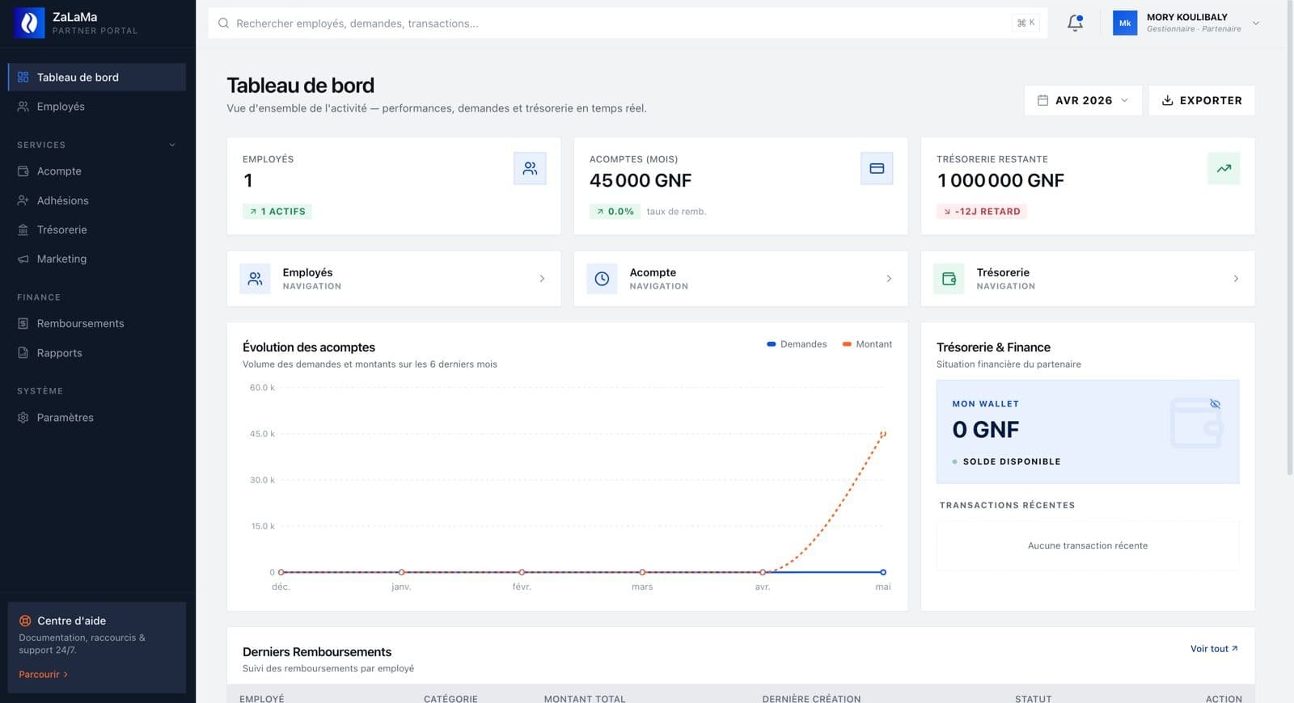Screen dimensions: 1294x703
Task: Click the MONTANT TOTAL column header
Action: pos(585,699)
